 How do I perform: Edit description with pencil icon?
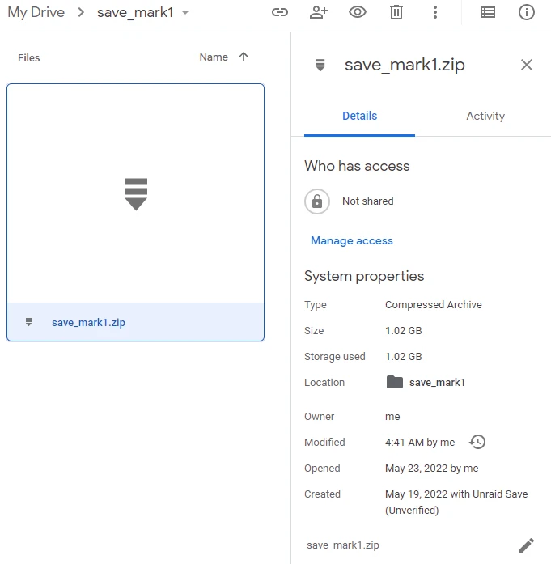[x=527, y=545]
